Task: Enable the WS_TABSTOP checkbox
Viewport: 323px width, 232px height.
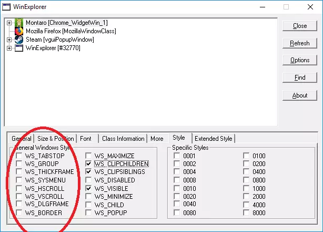Action: click(19, 156)
